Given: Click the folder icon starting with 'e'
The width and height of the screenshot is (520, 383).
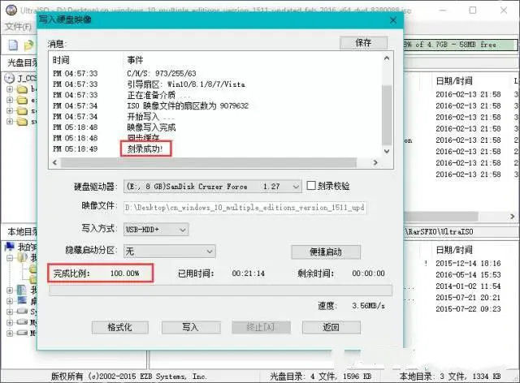Looking at the screenshot, I should [22, 100].
